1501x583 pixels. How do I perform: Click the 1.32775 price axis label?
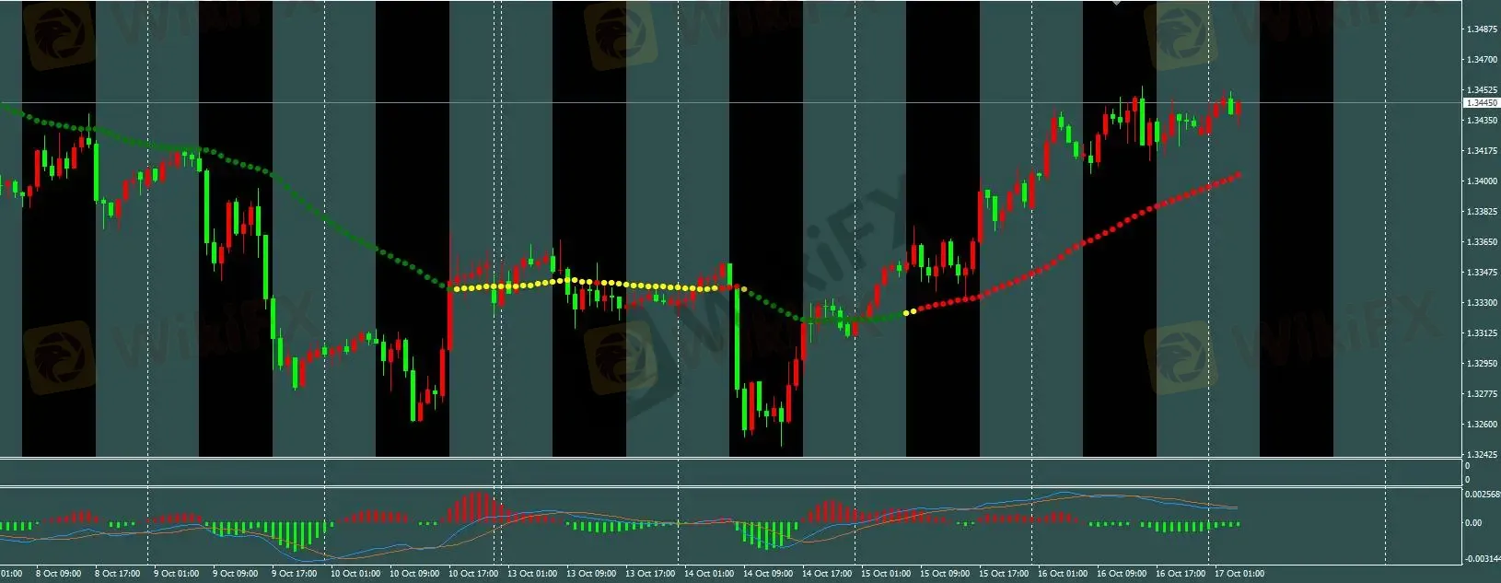[x=1482, y=394]
